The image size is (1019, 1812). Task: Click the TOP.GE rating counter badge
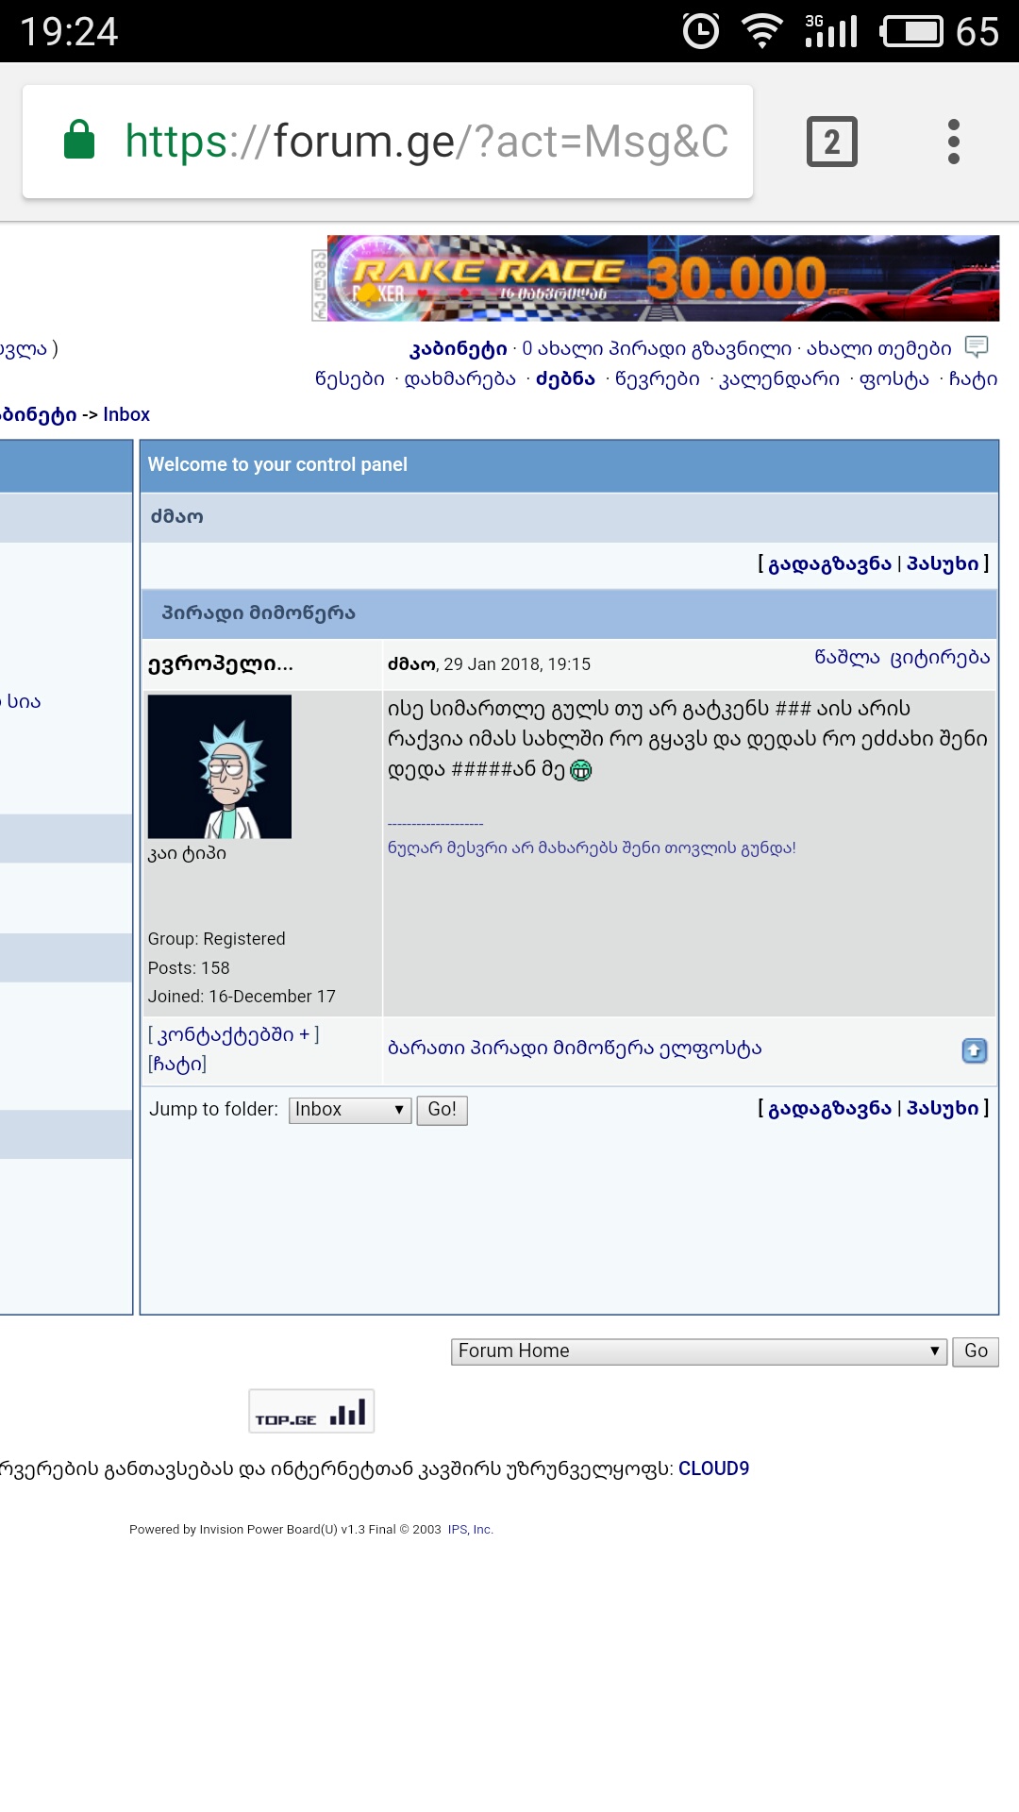pyautogui.click(x=311, y=1412)
